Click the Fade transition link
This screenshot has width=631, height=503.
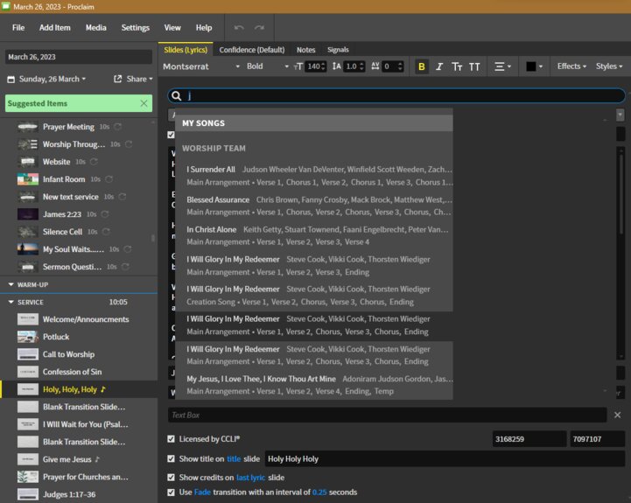tap(202, 493)
